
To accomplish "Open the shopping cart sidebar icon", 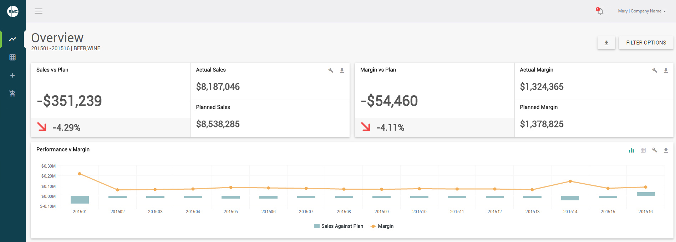I will [x=12, y=94].
